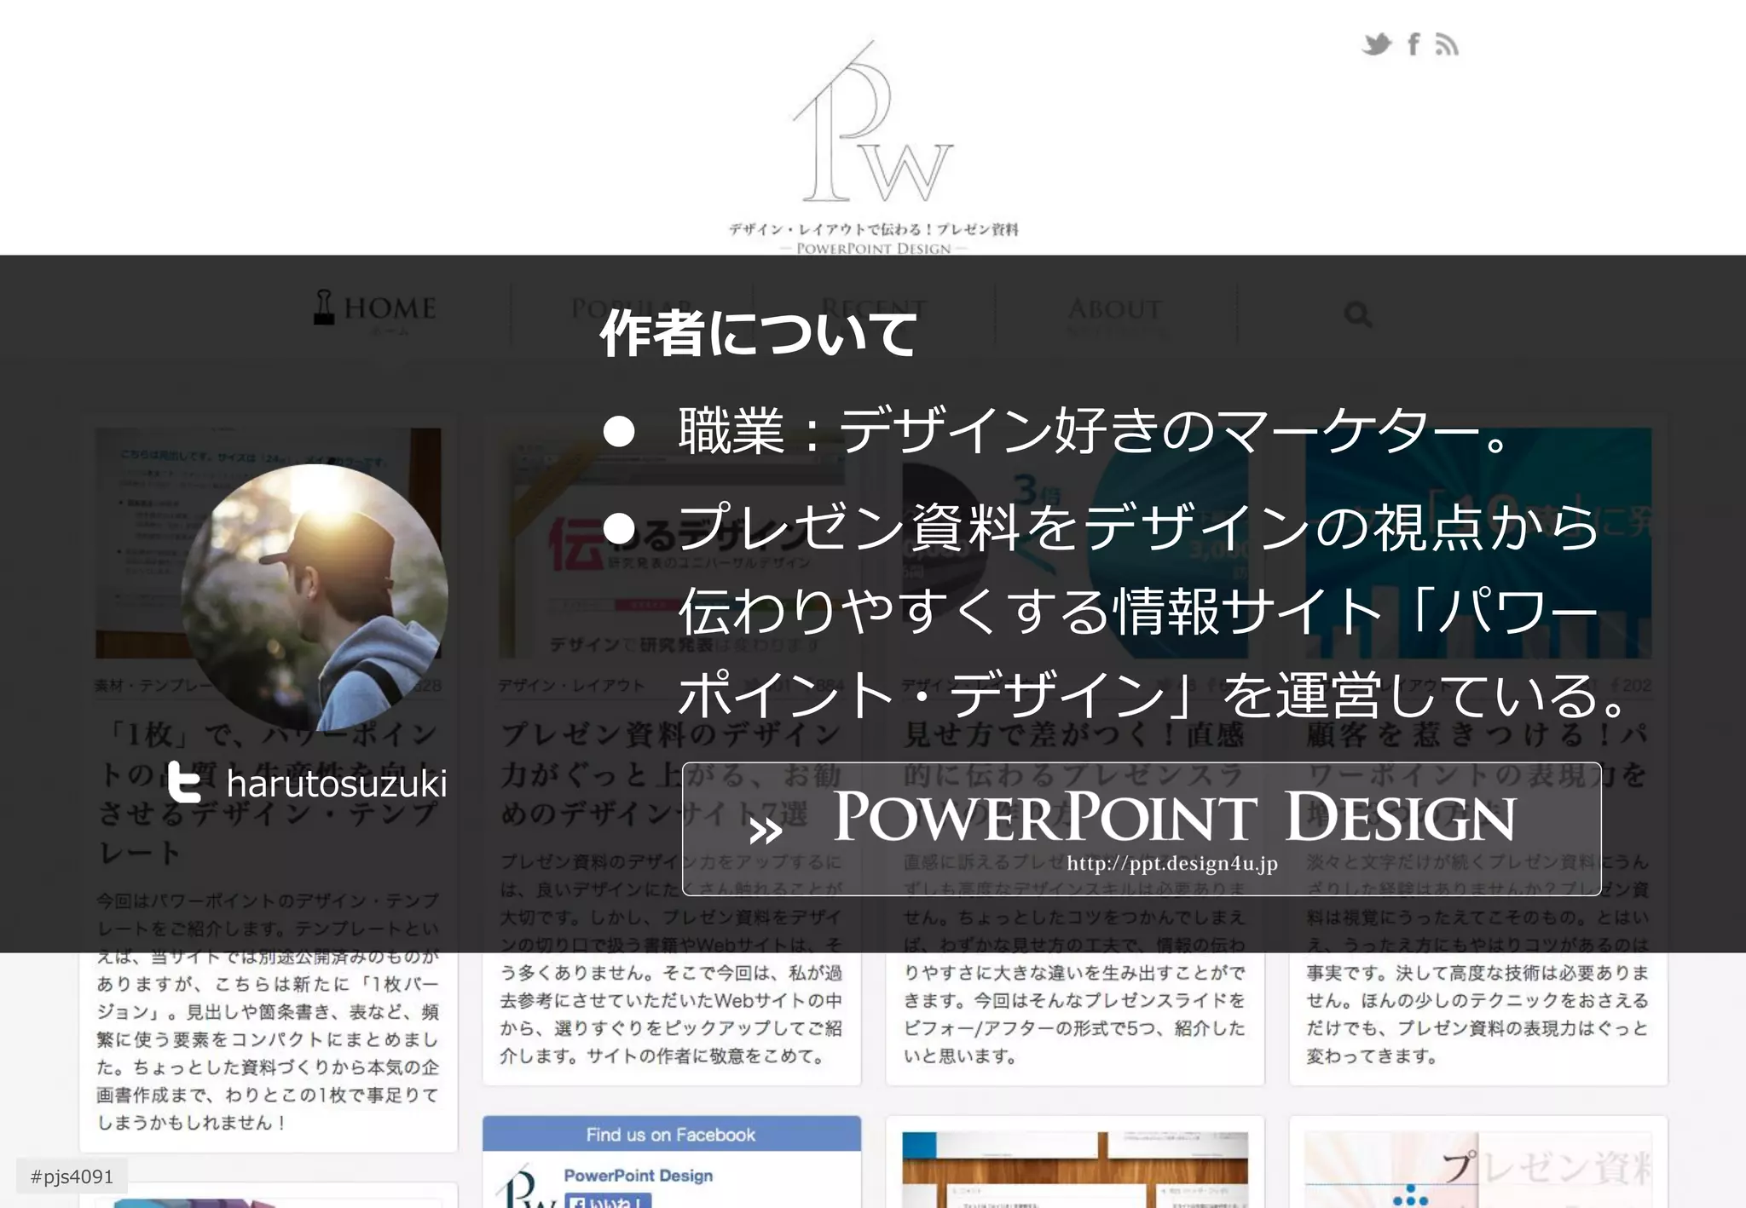Click the 素材・テンプレート category label

tap(153, 686)
